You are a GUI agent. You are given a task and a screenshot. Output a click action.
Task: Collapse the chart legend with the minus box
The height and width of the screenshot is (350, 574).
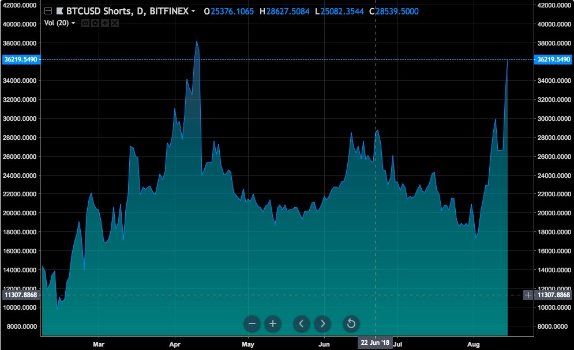tap(48, 12)
